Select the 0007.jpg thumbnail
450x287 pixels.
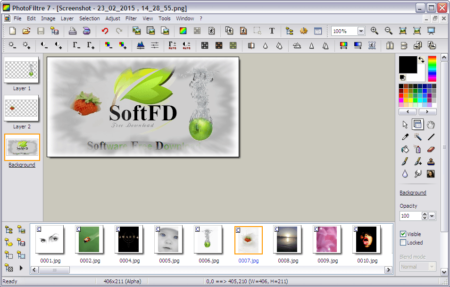[249, 240]
